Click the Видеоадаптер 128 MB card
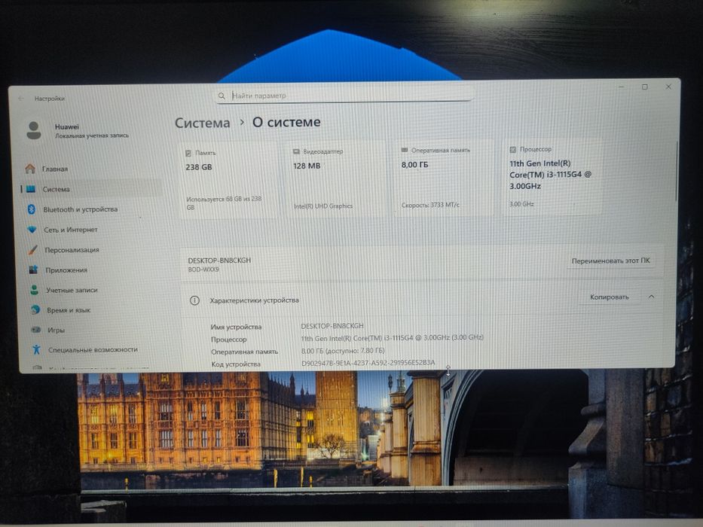This screenshot has height=527, width=703. coord(336,180)
